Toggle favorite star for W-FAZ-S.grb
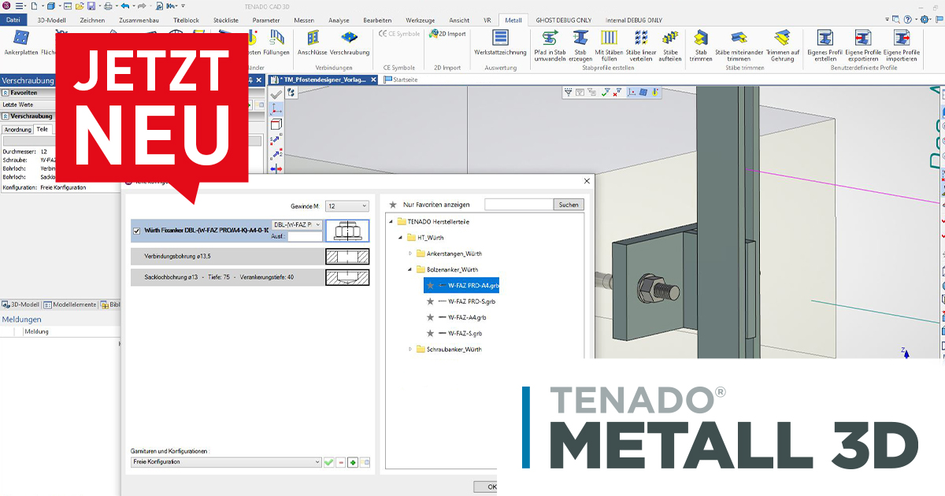Viewport: 945px width, 496px height. [430, 333]
